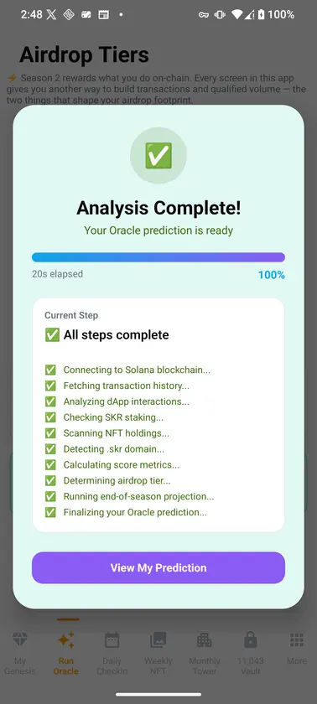Click the View My Prediction button
This screenshot has height=704, width=317.
click(x=158, y=567)
